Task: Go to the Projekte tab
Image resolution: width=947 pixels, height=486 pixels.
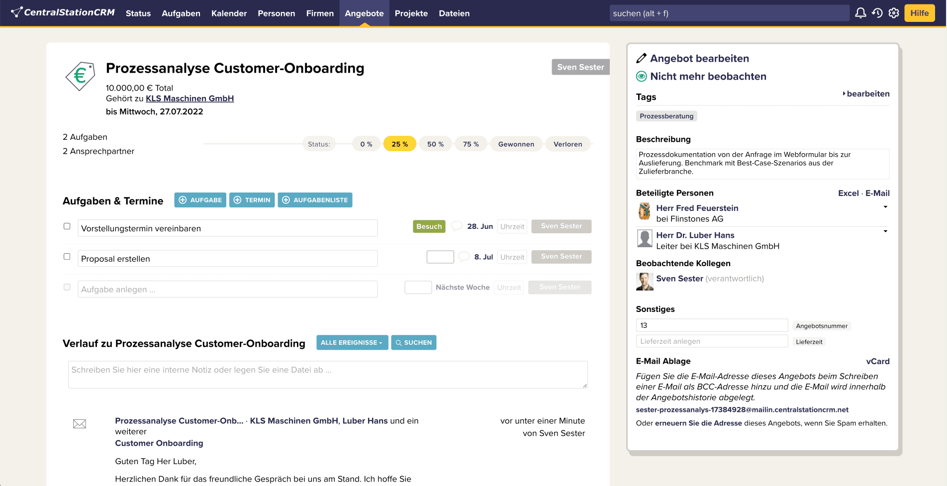Action: click(411, 13)
